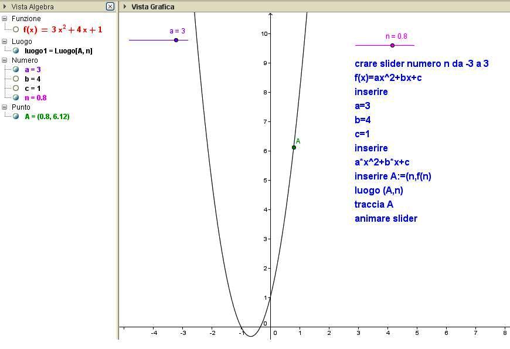Screen dimensions: 510x349
Task: Click the Luogo group label
Action: tap(22, 41)
